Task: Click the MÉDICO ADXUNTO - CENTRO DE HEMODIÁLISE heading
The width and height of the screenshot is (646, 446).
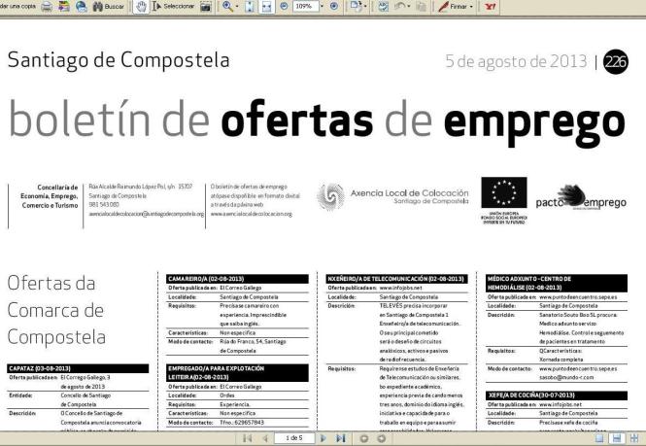Action: pos(557,283)
